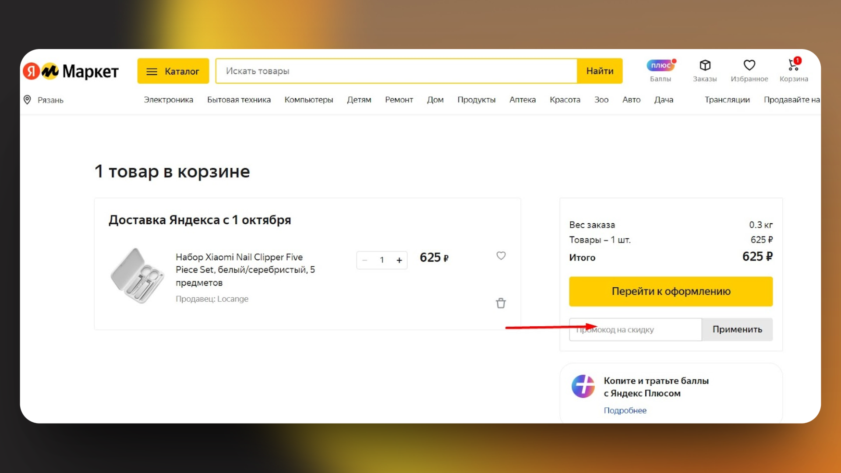Screen dimensions: 841x473
Task: Open the Xiaomi Nail Clipper product image
Action: point(137,275)
